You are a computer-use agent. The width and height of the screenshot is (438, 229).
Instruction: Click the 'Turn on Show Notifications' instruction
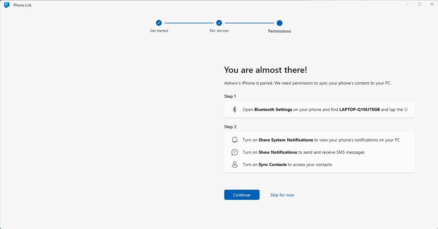pos(304,152)
